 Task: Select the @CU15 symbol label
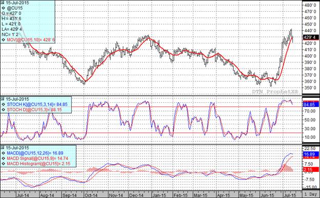[15, 8]
